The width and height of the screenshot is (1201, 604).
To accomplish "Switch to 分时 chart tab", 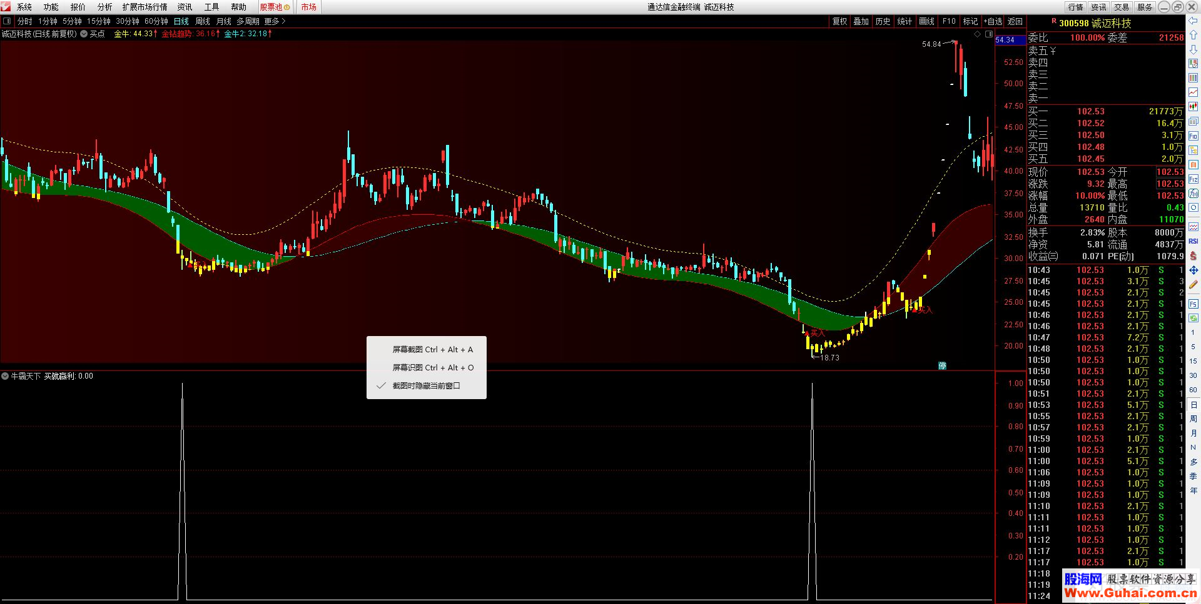I will 25,21.
